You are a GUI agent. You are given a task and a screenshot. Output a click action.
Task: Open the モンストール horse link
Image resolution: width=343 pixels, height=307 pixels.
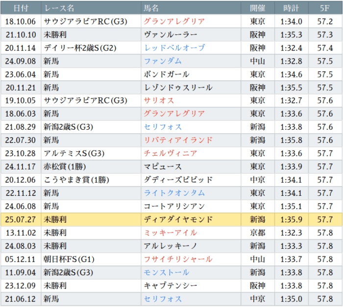(x=167, y=272)
